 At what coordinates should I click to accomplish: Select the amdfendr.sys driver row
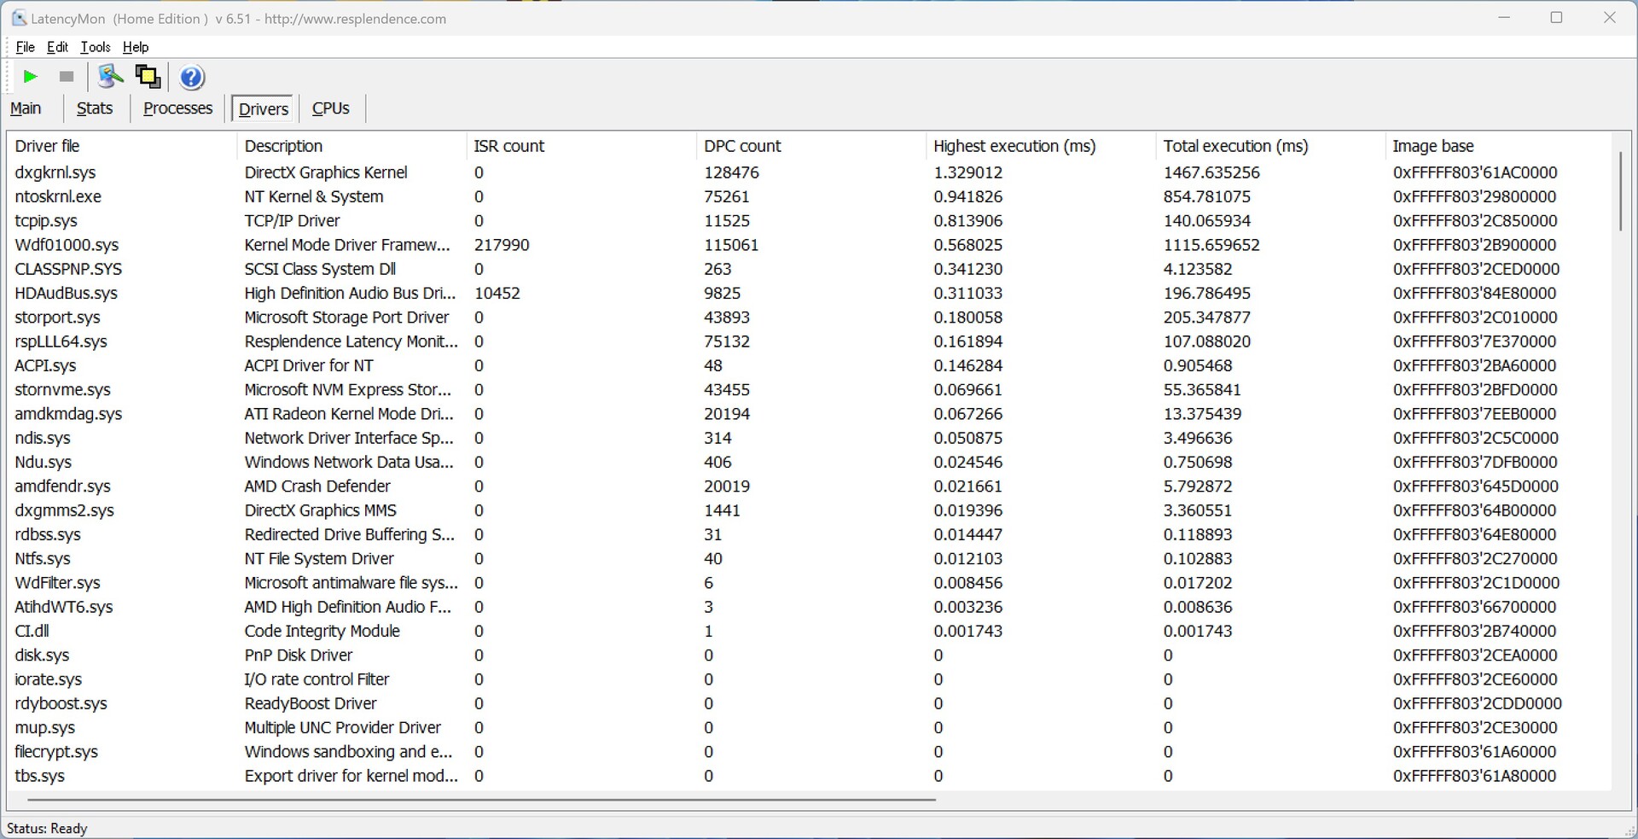coord(809,487)
